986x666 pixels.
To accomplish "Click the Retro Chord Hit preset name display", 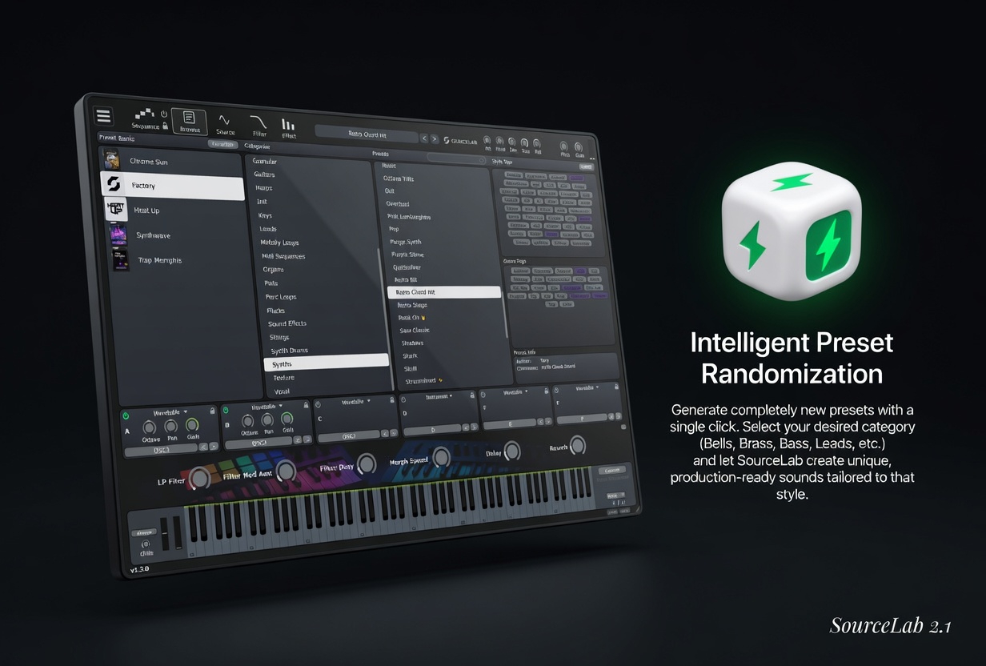I will [367, 134].
